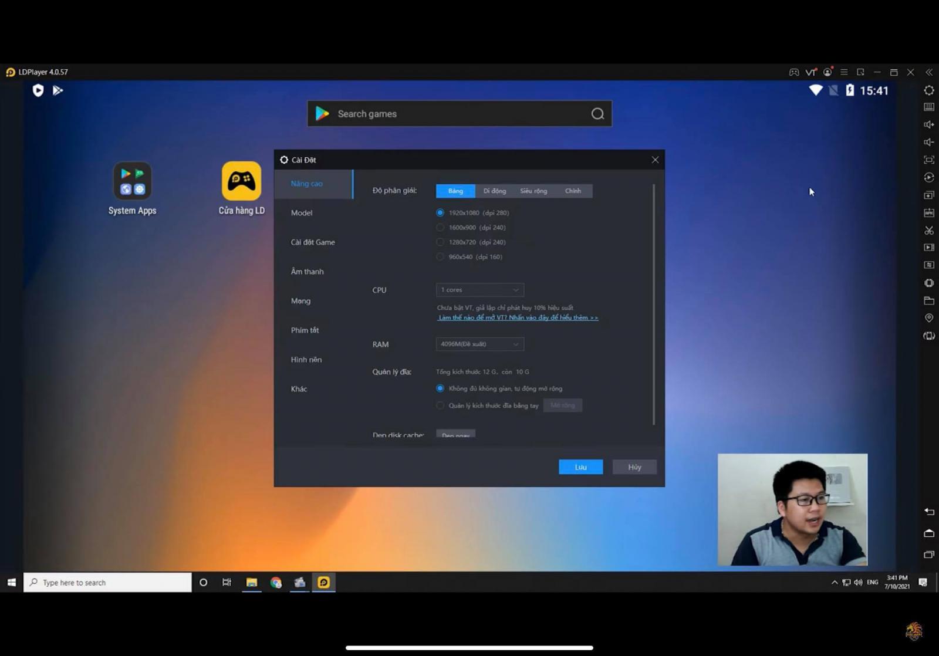939x656 pixels.
Task: Select 'Không đủ không gian, tự động mở rộng' option
Action: pyautogui.click(x=440, y=388)
